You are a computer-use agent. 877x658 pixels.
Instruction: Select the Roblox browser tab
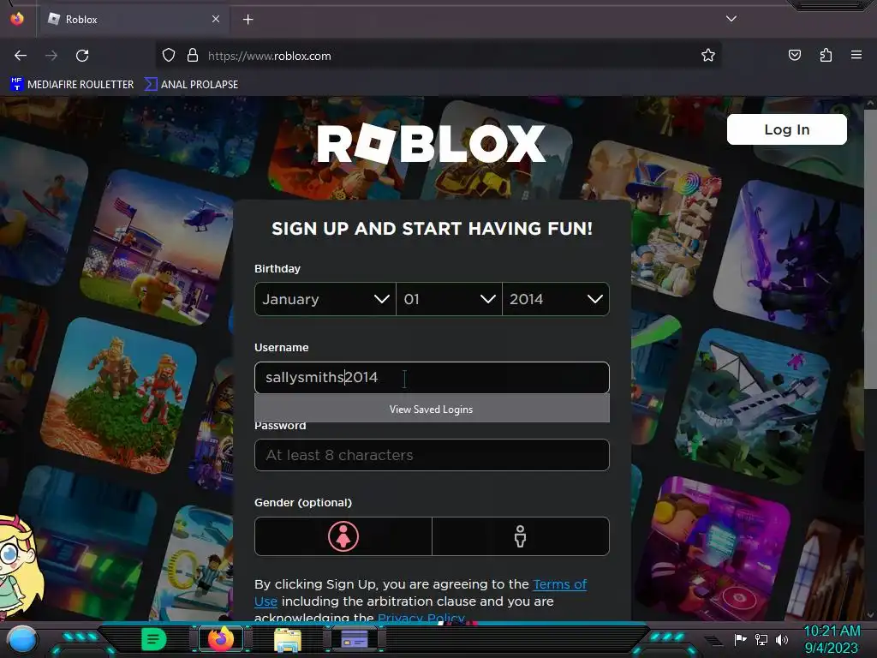click(134, 19)
